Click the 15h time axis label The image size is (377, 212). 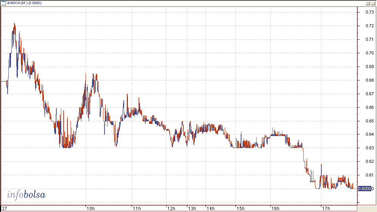240,208
